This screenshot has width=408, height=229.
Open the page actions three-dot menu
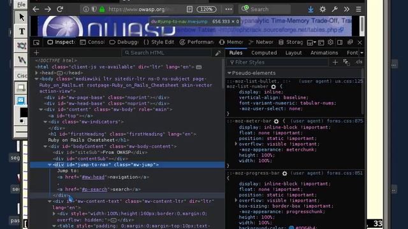pos(228,10)
